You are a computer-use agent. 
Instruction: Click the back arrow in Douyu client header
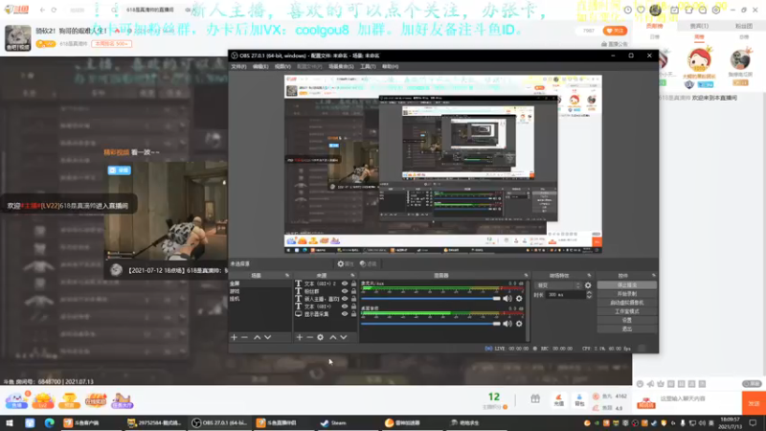pos(42,10)
